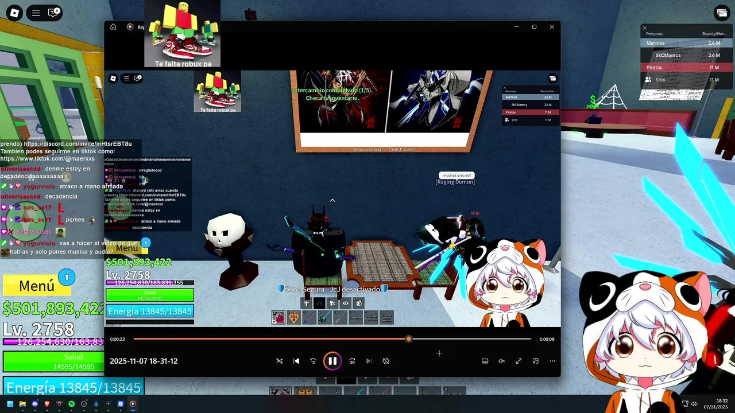
Task: Click the video playback area in Media Player
Action: 332,198
